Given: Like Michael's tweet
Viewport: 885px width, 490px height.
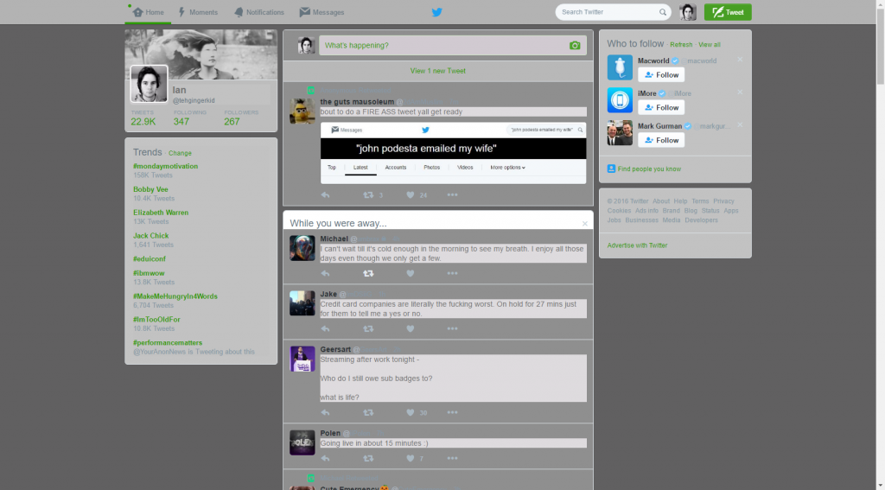Looking at the screenshot, I should tap(411, 273).
